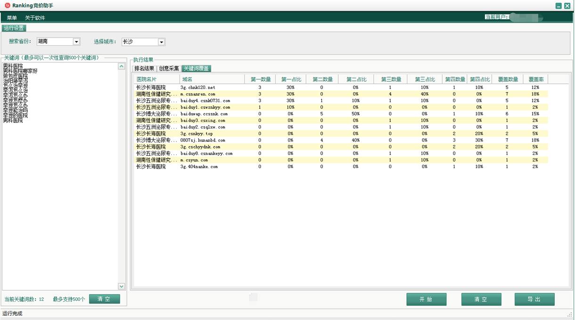Sort by the 第三占比 column header
576x320 pixels.
425,79
